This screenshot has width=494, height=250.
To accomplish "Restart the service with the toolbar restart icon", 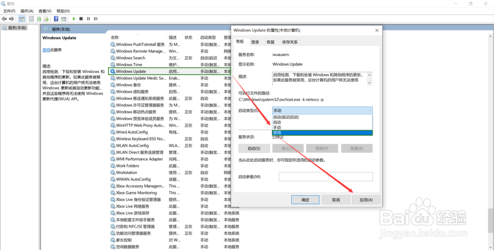I will (x=96, y=19).
